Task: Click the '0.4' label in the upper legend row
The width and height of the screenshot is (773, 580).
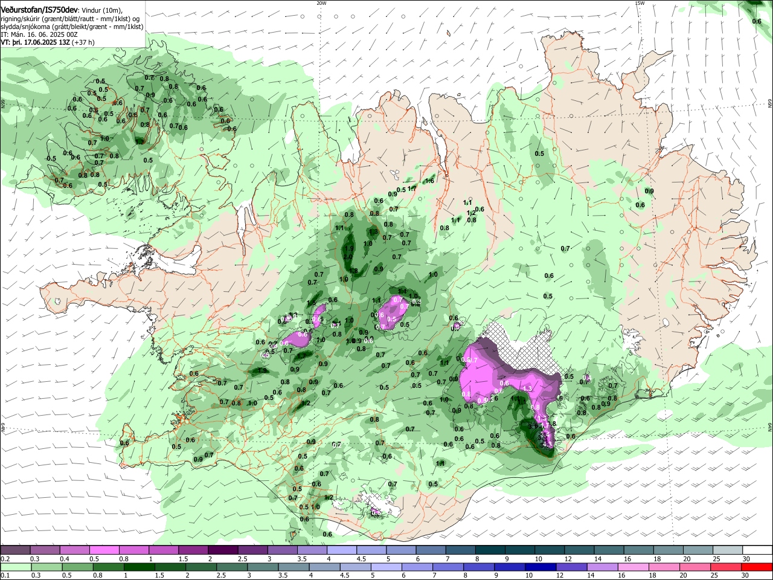Action: coord(64,559)
